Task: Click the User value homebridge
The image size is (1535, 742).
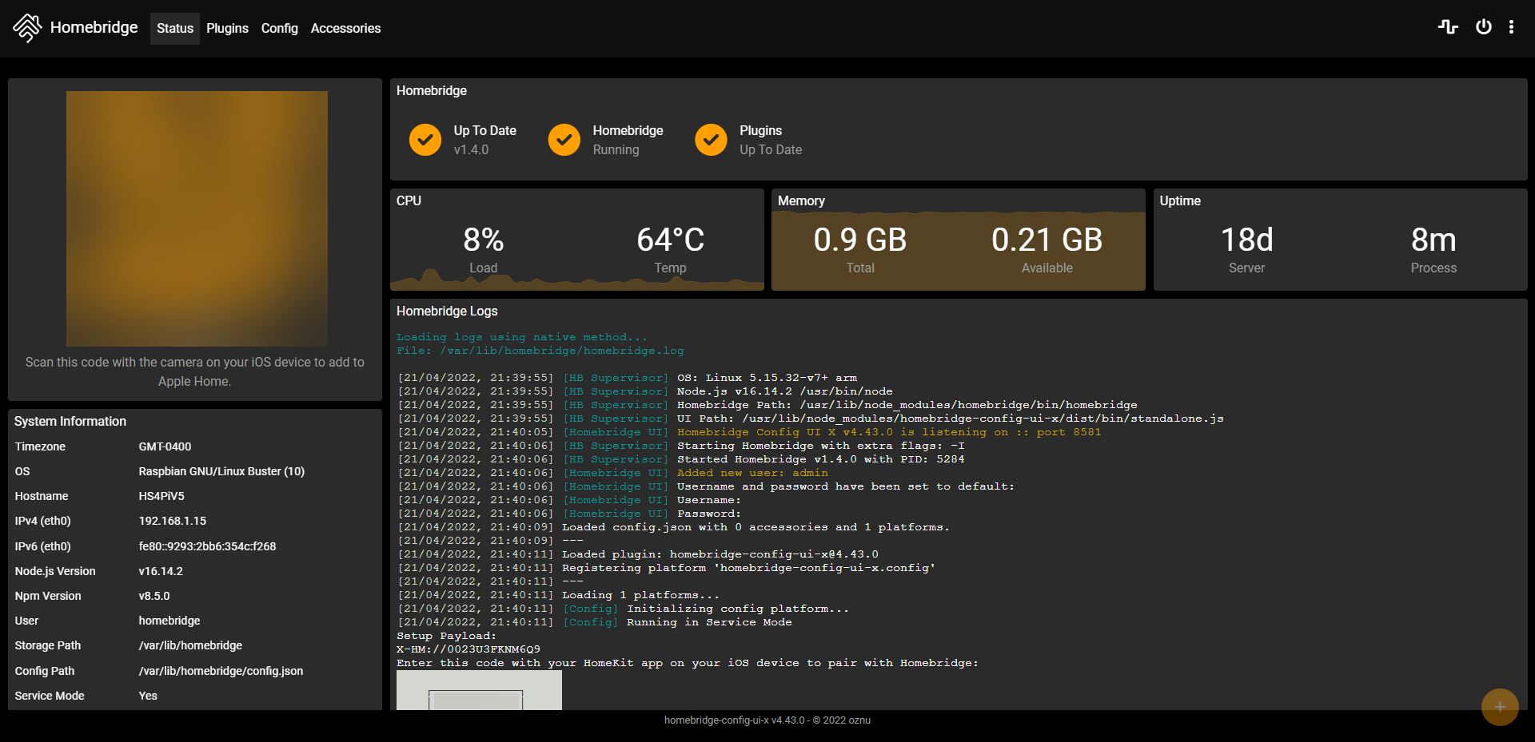Action: pos(169,621)
